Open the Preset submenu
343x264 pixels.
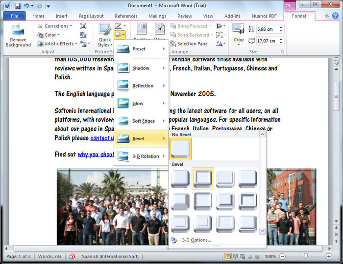point(141,49)
